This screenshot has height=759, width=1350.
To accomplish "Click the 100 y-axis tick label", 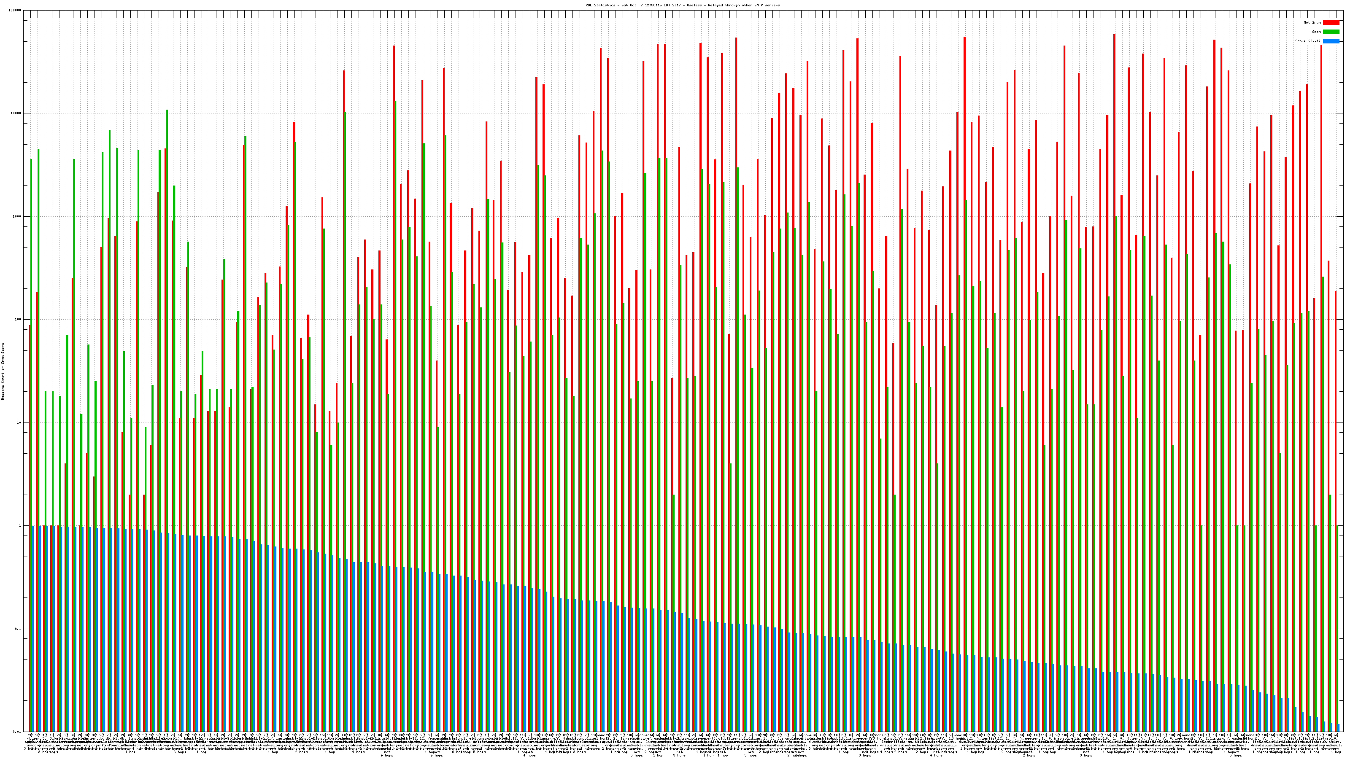I will (18, 320).
